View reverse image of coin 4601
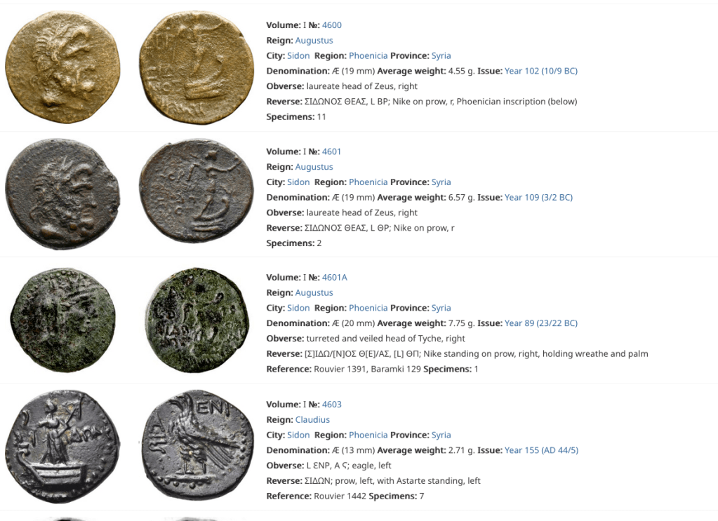The height and width of the screenshot is (521, 718). pyautogui.click(x=196, y=191)
